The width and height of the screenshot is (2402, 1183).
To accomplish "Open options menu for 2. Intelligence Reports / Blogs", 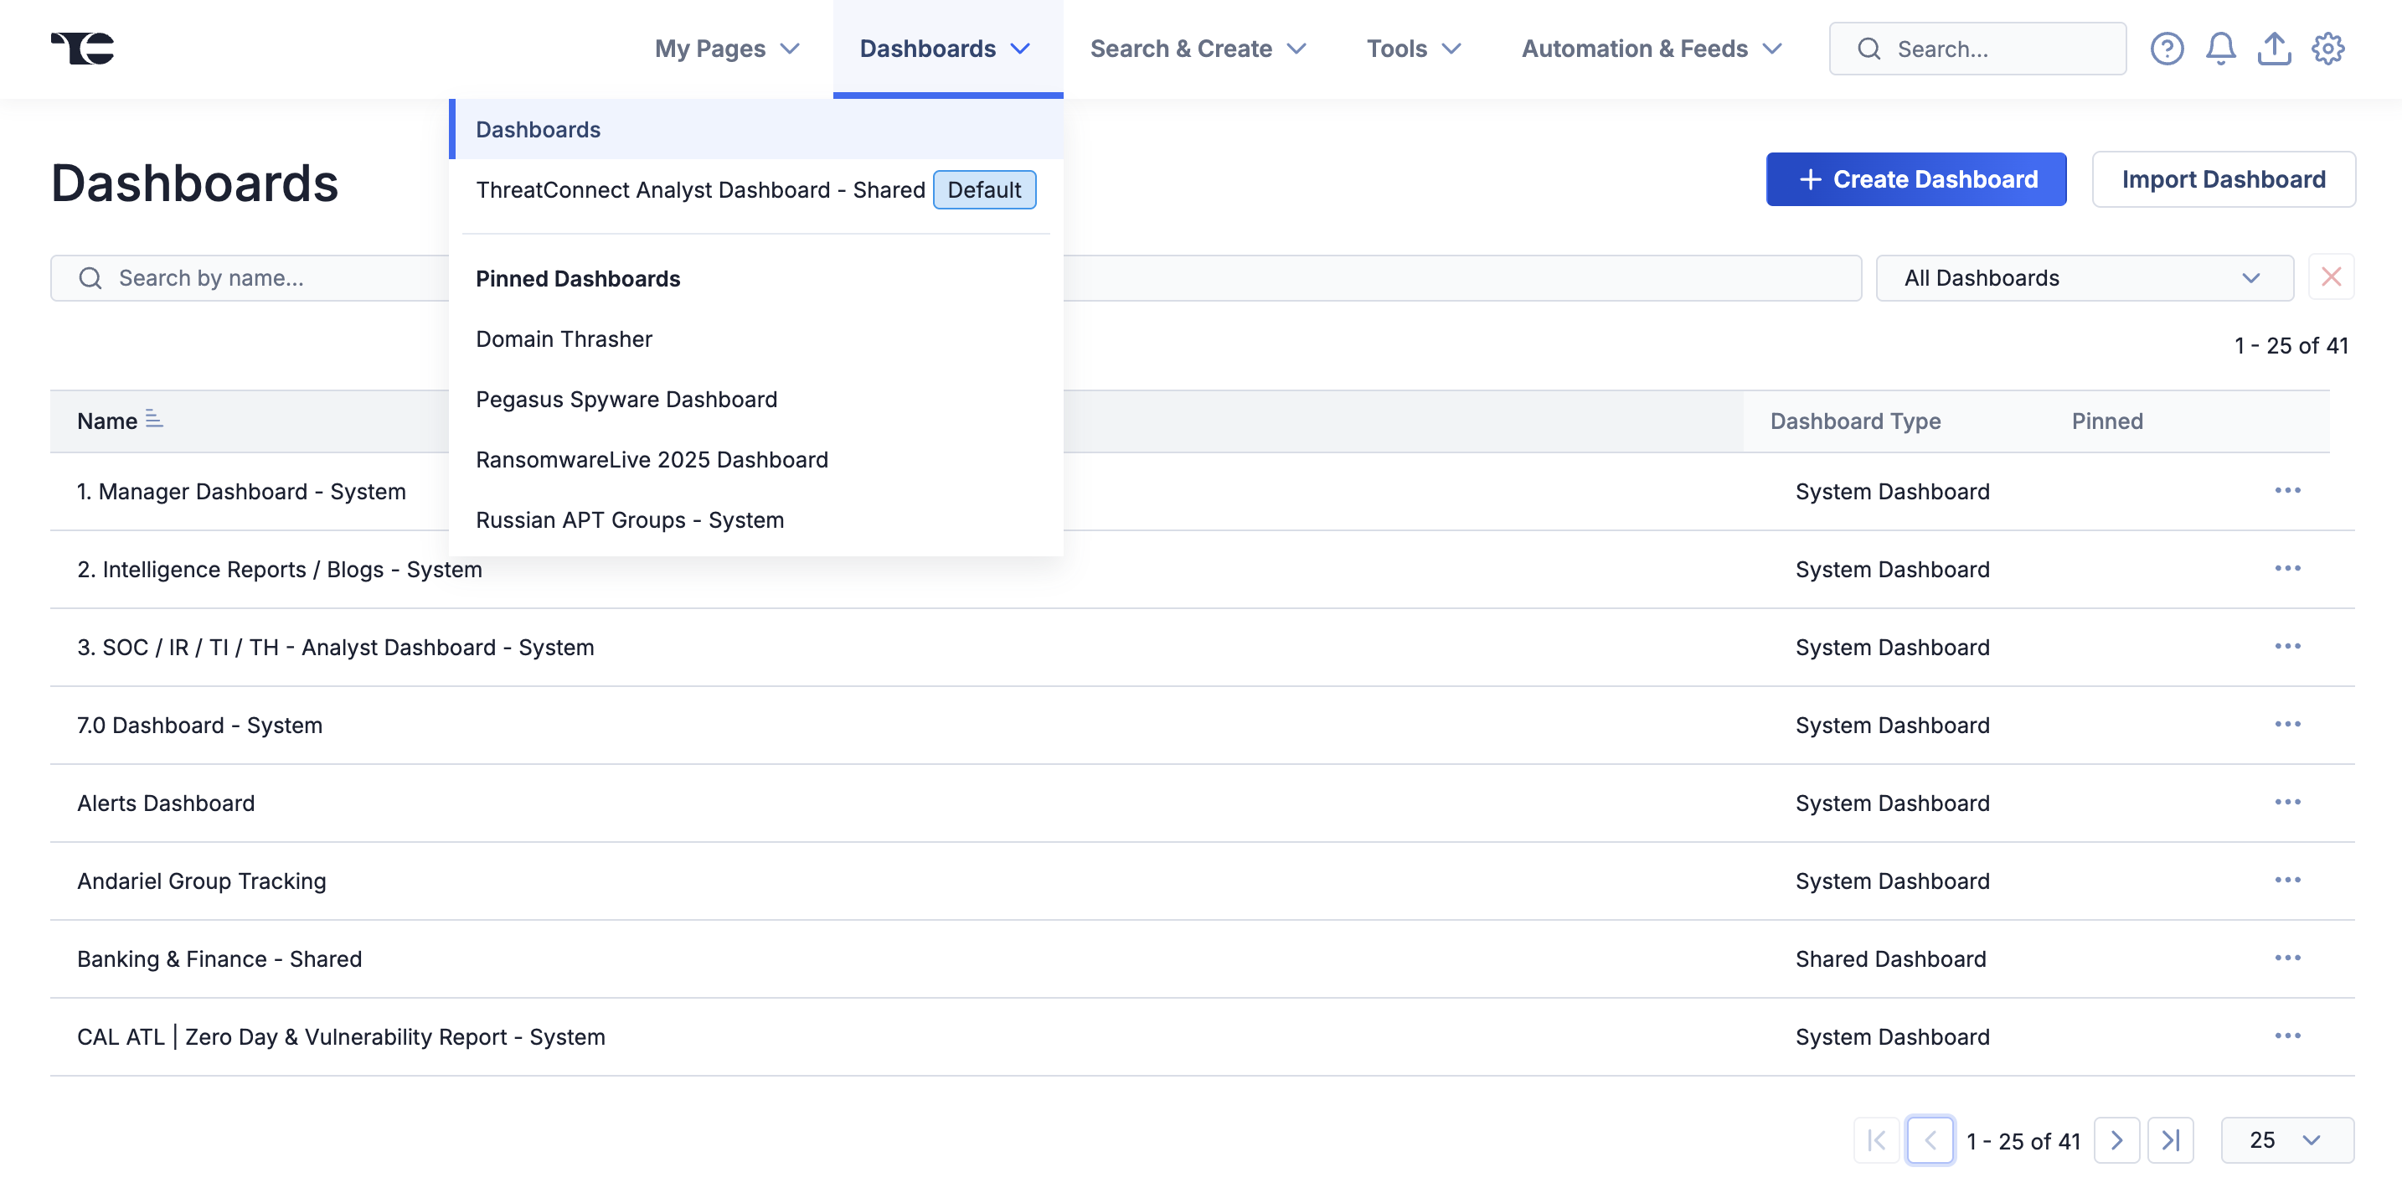I will point(2287,568).
